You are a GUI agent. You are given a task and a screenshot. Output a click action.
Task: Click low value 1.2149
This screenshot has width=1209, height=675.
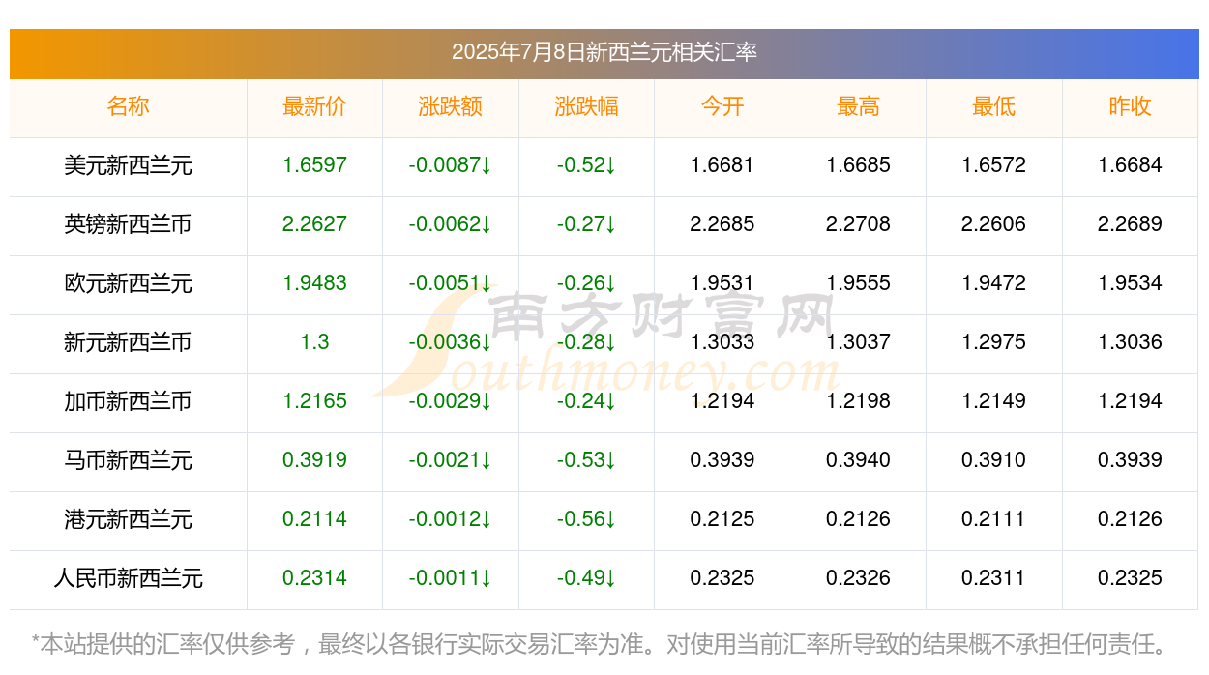993,401
